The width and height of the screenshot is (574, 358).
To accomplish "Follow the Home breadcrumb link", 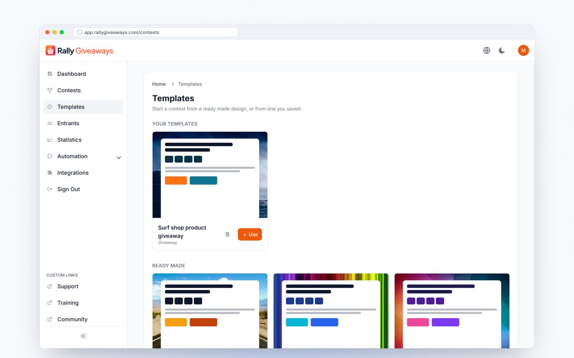I will 159,84.
